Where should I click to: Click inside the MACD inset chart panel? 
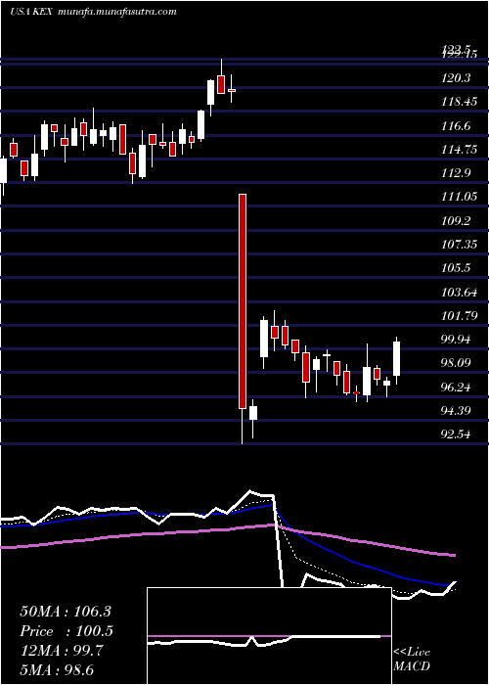269,636
